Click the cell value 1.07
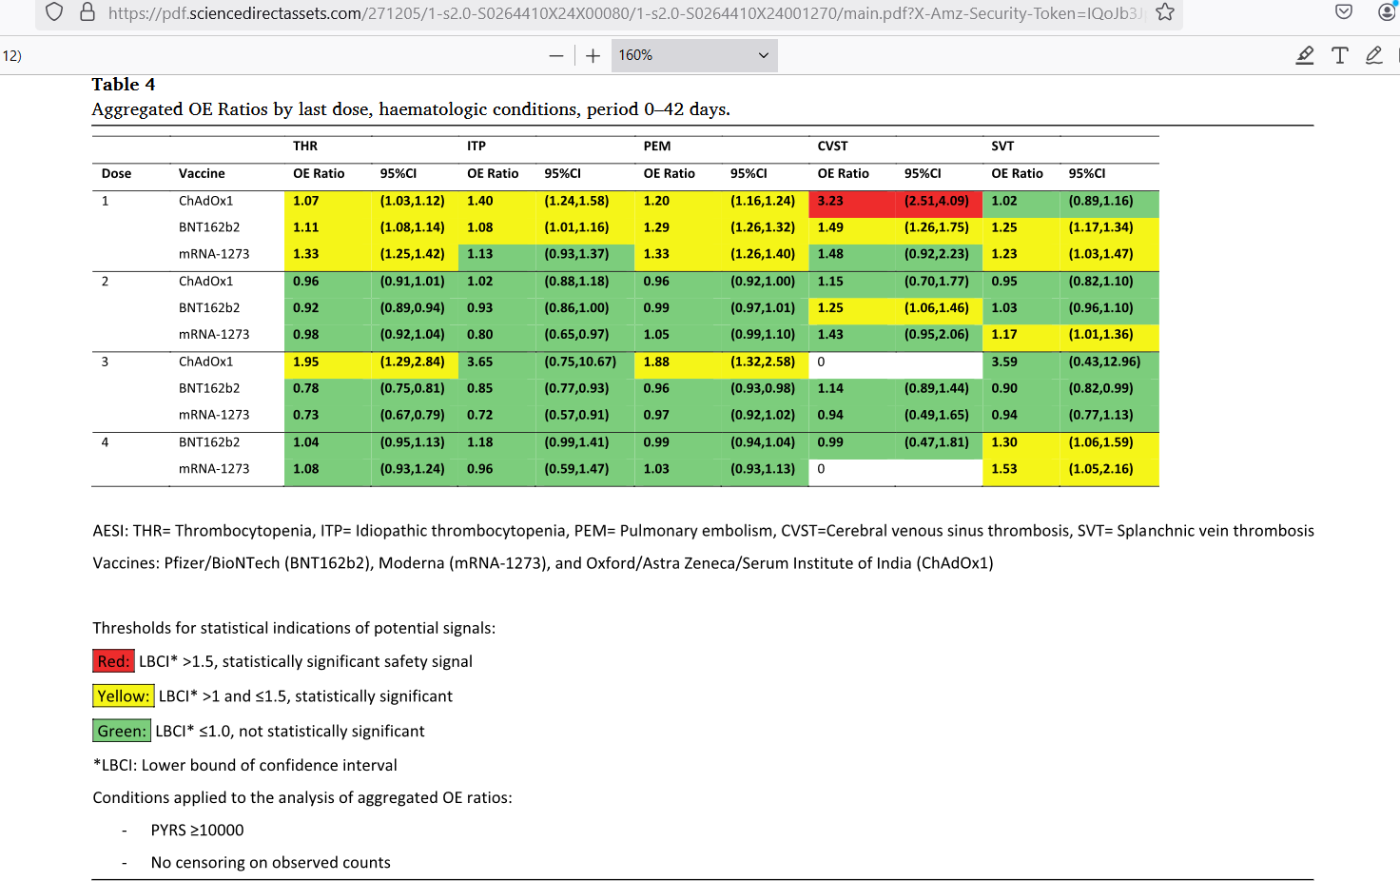 coord(306,201)
